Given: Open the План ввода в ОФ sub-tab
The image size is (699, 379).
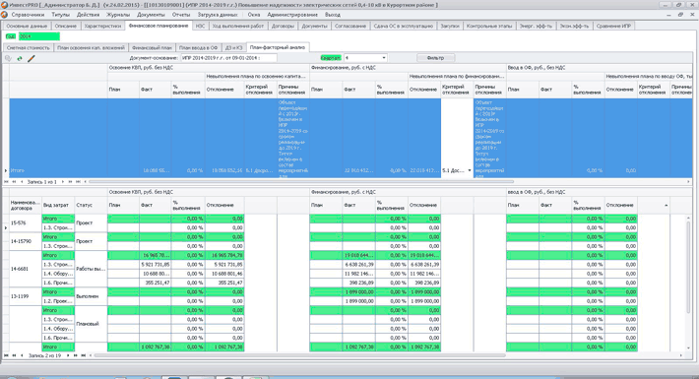Looking at the screenshot, I should 198,47.
